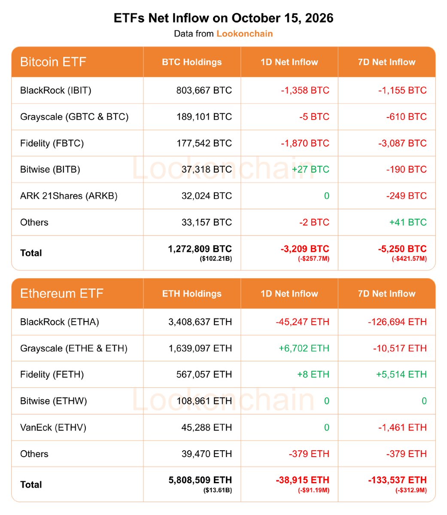The image size is (447, 515).
Task: Click the -38,915 ETH one-day total
Action: pyautogui.click(x=303, y=480)
